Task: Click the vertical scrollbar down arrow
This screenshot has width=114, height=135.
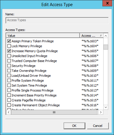Action: point(106,107)
